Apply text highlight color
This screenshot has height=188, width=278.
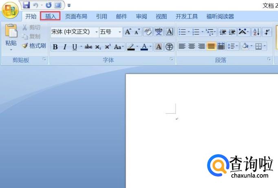pyautogui.click(x=131, y=47)
